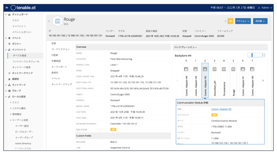Click the back arrow left of Rouge icon
The height and width of the screenshot is (155, 277).
click(49, 21)
